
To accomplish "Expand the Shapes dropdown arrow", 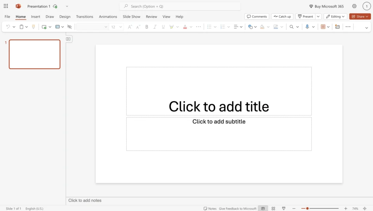I will click(255, 27).
